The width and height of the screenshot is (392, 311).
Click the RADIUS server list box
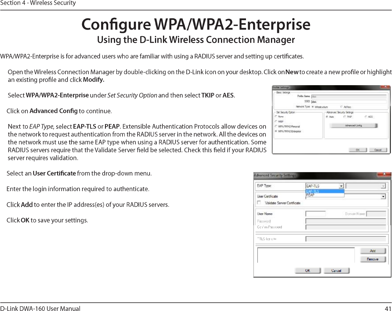(306, 255)
